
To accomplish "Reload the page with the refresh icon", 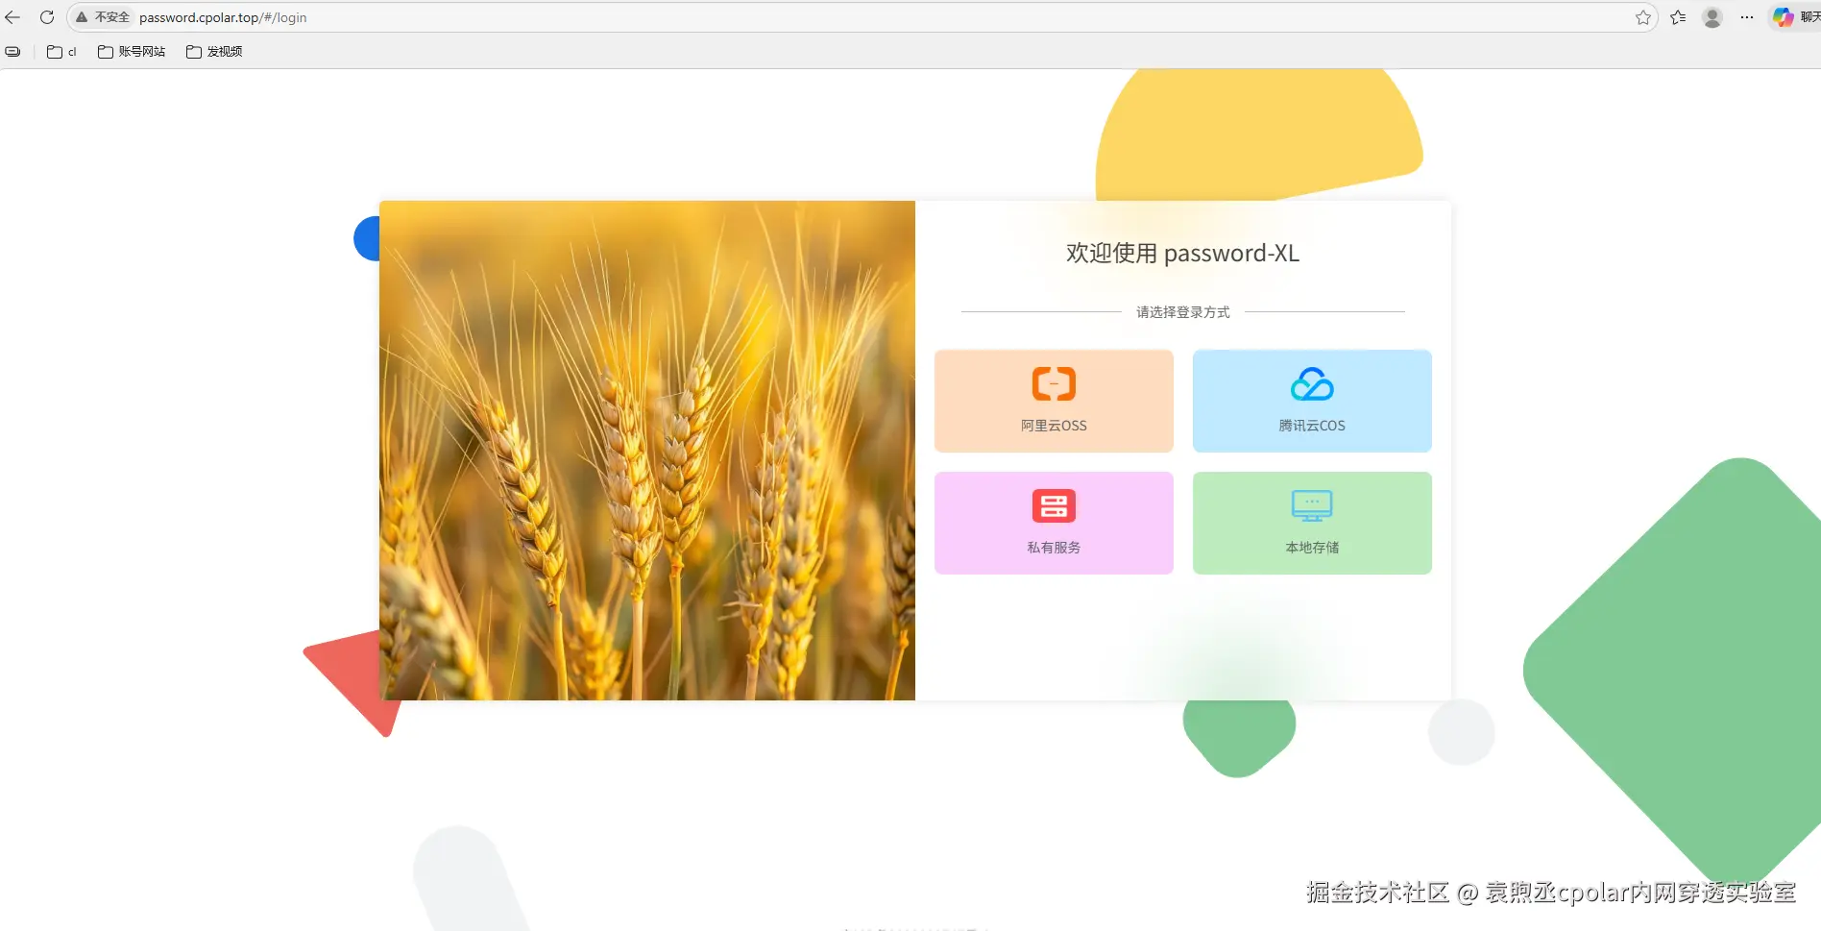I will click(x=46, y=17).
